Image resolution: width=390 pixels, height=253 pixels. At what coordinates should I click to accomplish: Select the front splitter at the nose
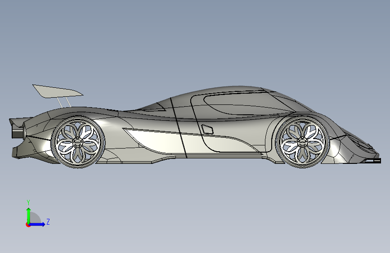point(372,161)
